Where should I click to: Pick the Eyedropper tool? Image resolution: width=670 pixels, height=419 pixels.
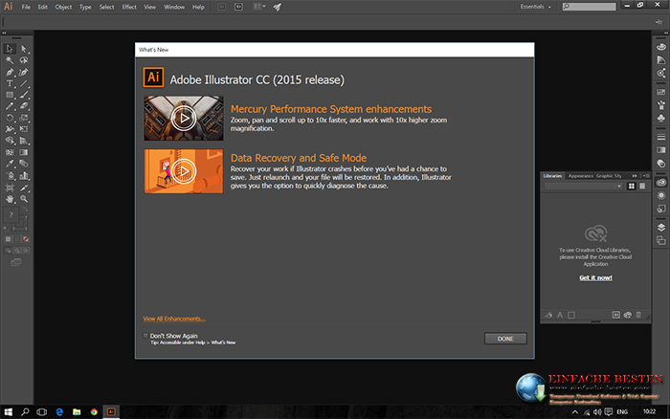point(10,164)
